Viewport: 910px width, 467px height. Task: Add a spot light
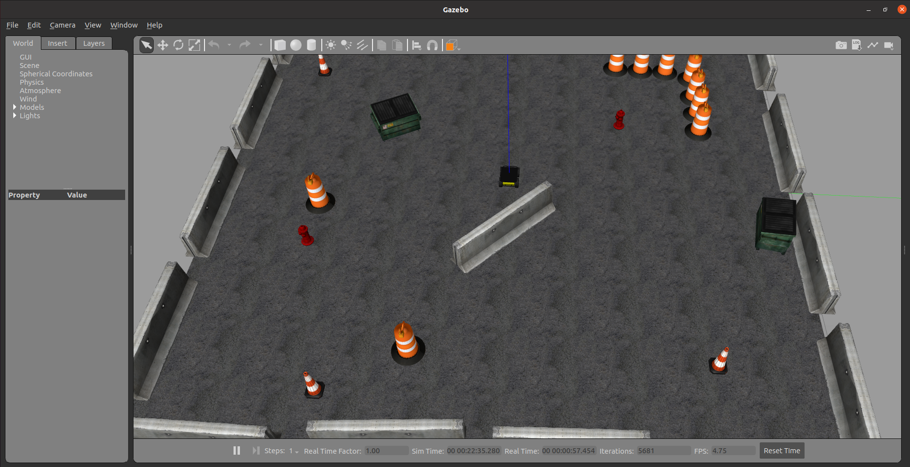click(346, 45)
